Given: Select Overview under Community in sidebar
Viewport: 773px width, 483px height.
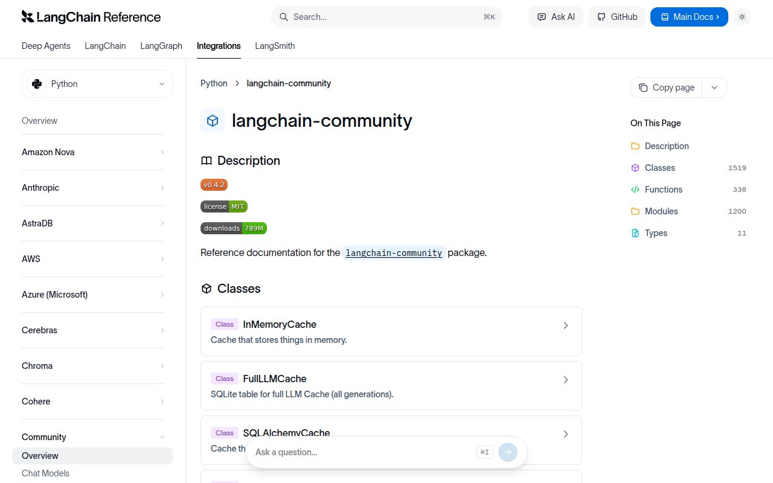Looking at the screenshot, I should tap(92, 456).
